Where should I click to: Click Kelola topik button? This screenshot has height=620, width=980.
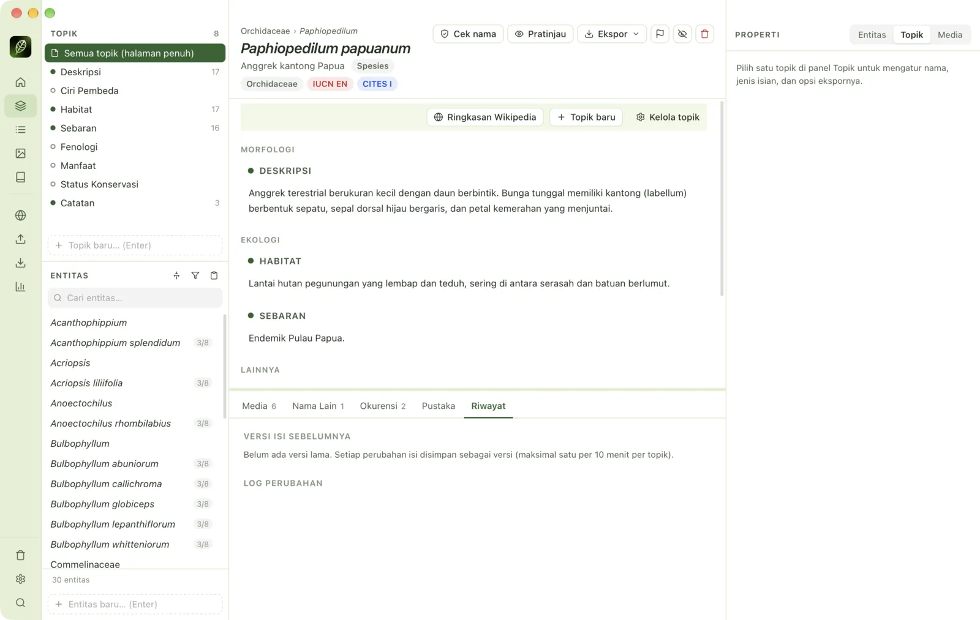pyautogui.click(x=668, y=117)
